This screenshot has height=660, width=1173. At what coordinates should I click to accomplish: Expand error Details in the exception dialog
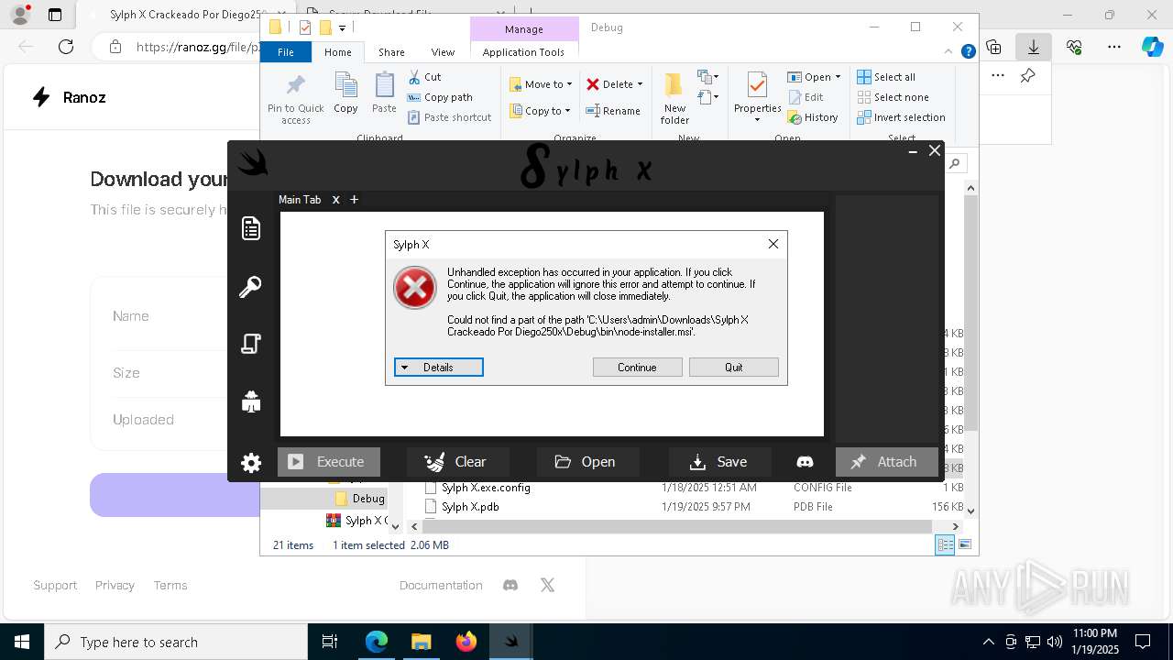[x=438, y=368]
